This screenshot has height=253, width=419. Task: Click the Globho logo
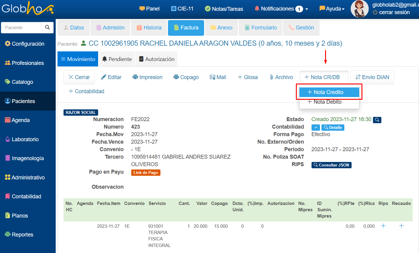click(x=27, y=9)
